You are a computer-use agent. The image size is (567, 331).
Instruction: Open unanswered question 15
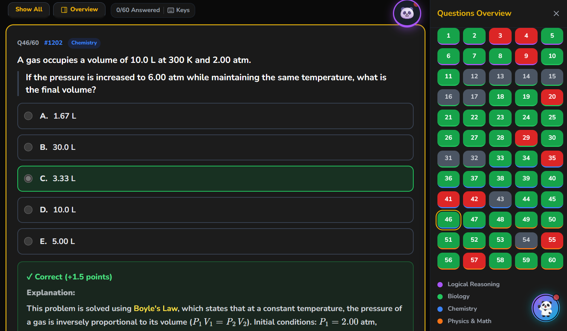[x=552, y=76]
